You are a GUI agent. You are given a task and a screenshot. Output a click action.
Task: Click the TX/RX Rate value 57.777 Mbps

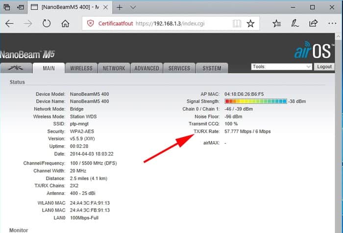(238, 131)
